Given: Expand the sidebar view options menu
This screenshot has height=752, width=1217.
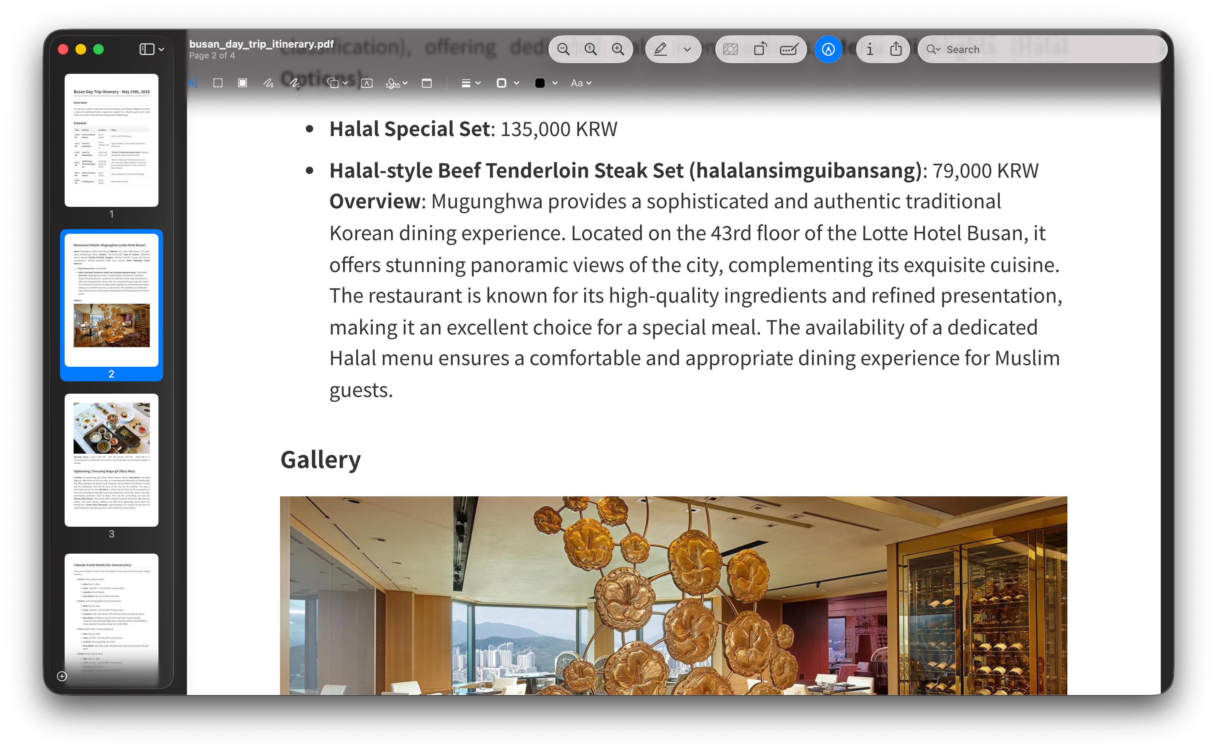Looking at the screenshot, I should pyautogui.click(x=152, y=49).
